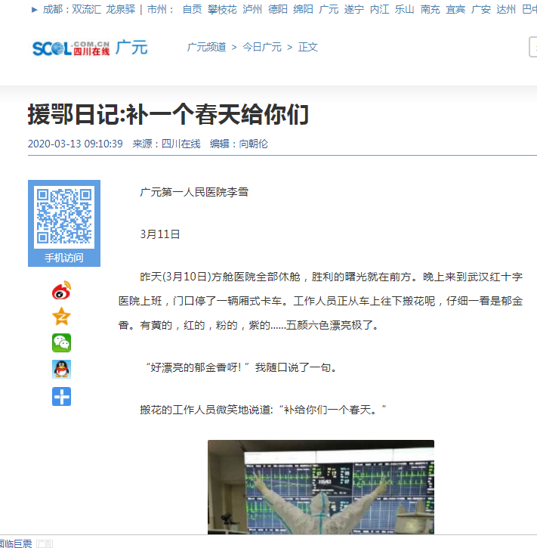
Task: Click the QZone star share icon
Action: click(x=61, y=317)
